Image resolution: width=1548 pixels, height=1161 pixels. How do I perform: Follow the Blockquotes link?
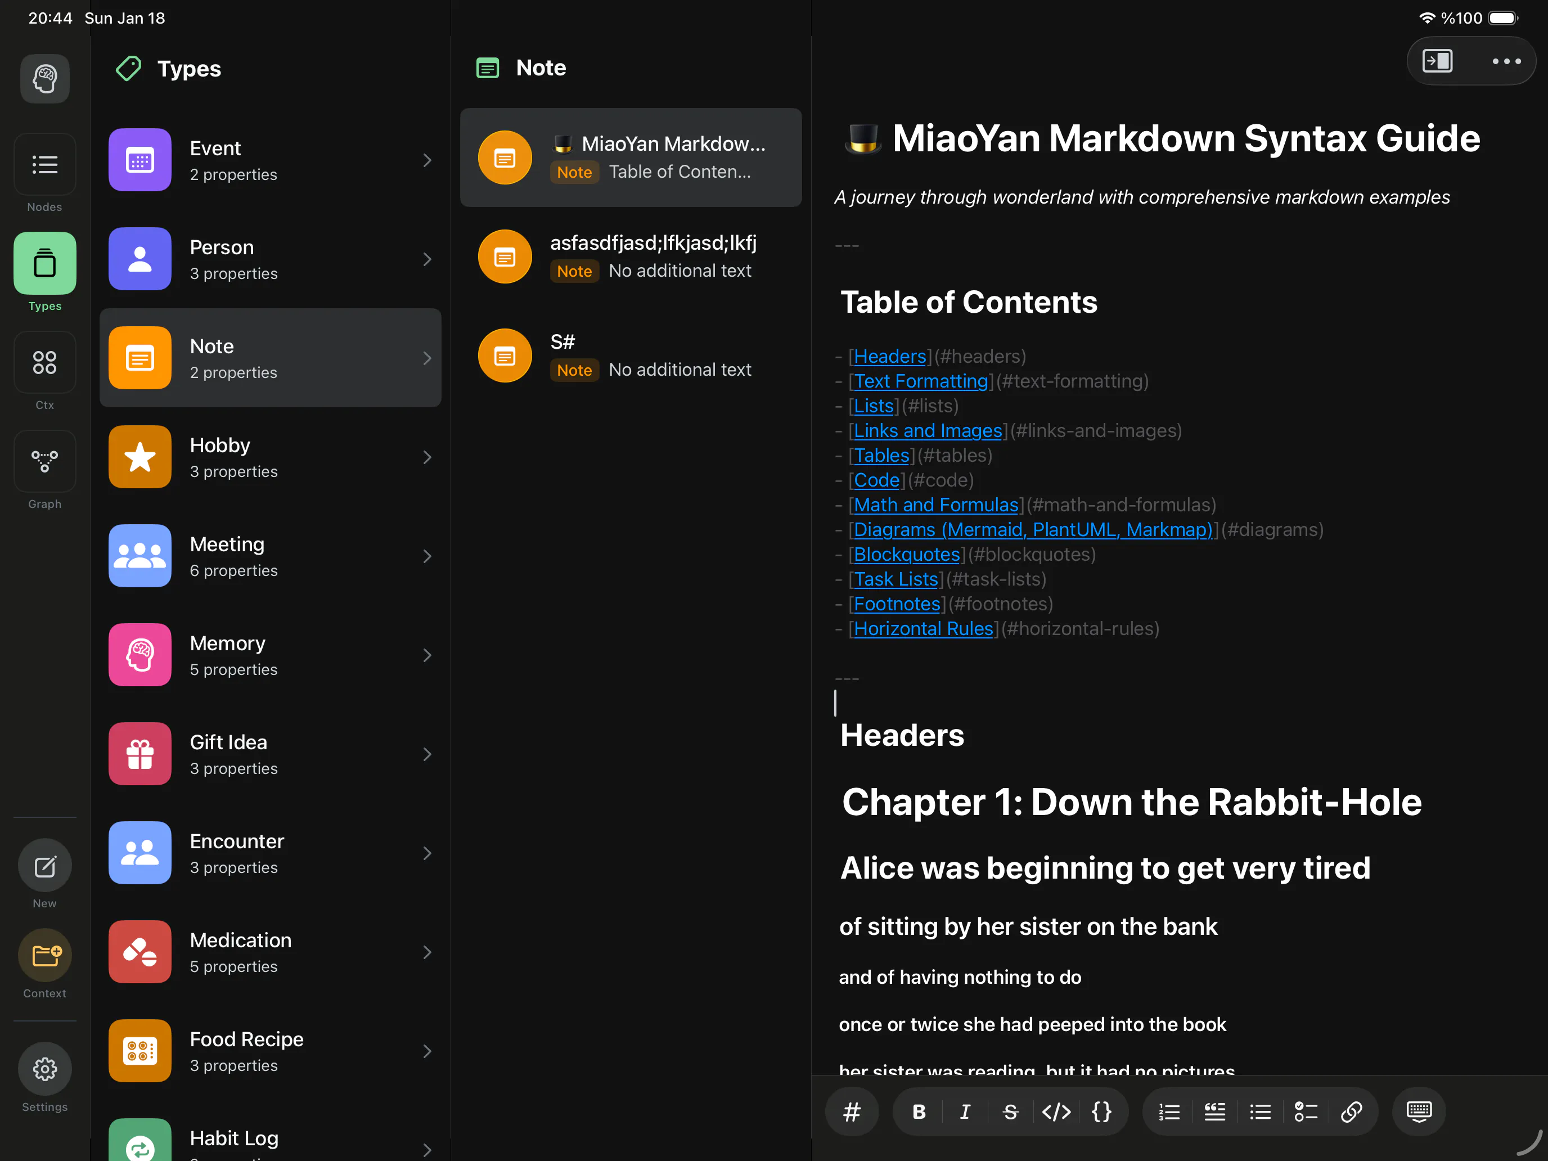click(907, 554)
